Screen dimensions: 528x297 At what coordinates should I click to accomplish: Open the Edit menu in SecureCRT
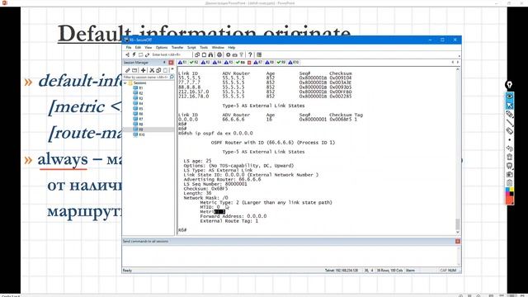tap(138, 48)
